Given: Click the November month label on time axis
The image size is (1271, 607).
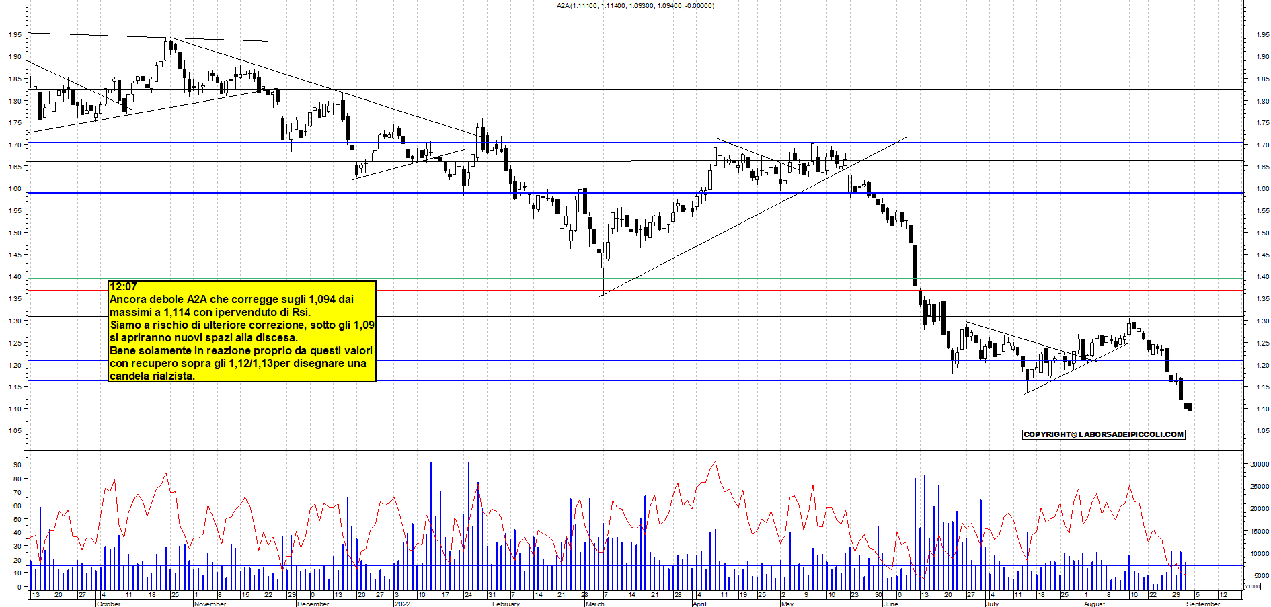Looking at the screenshot, I should (x=210, y=604).
